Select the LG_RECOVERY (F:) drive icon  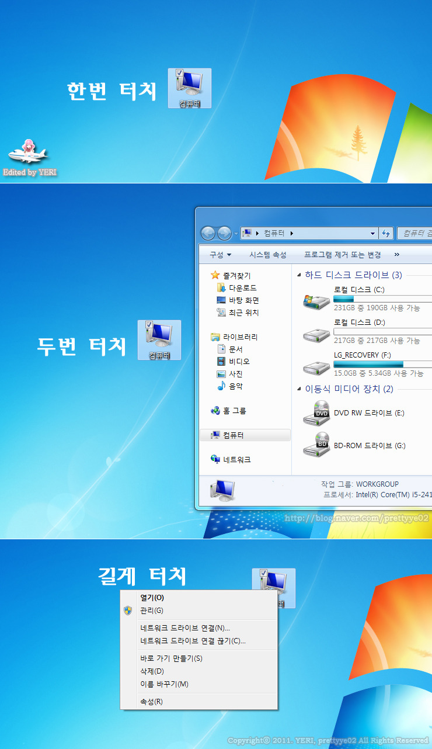pyautogui.click(x=316, y=367)
